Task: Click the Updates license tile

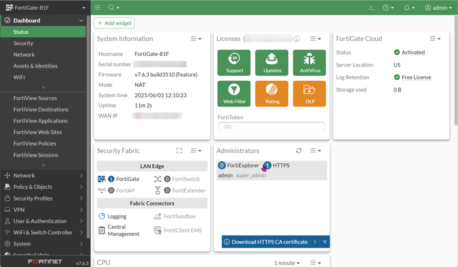Action: 272,63
